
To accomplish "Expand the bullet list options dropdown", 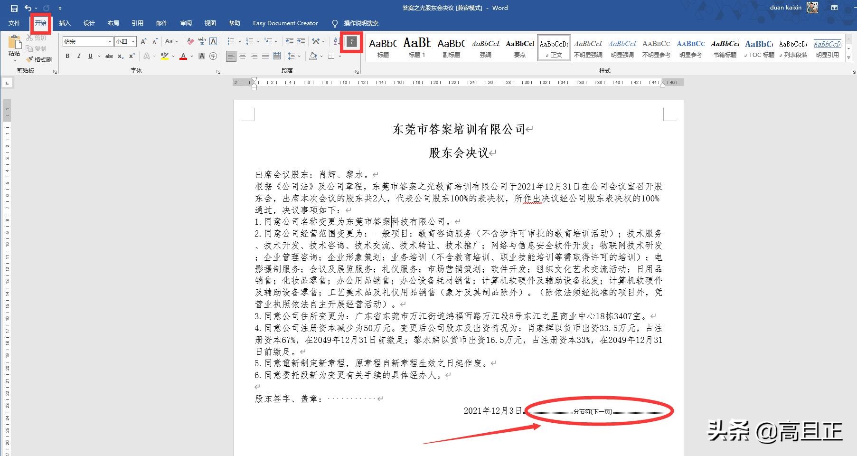I will tap(240, 41).
